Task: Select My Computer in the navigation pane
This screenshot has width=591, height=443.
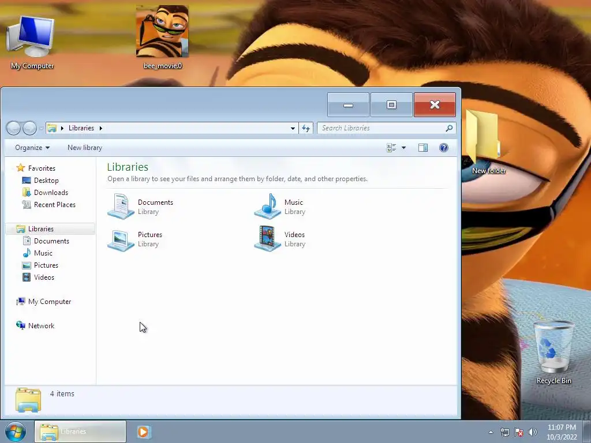Action: tap(50, 301)
